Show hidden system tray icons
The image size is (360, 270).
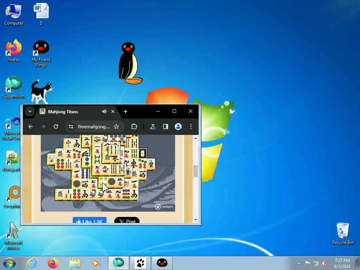coord(299,263)
